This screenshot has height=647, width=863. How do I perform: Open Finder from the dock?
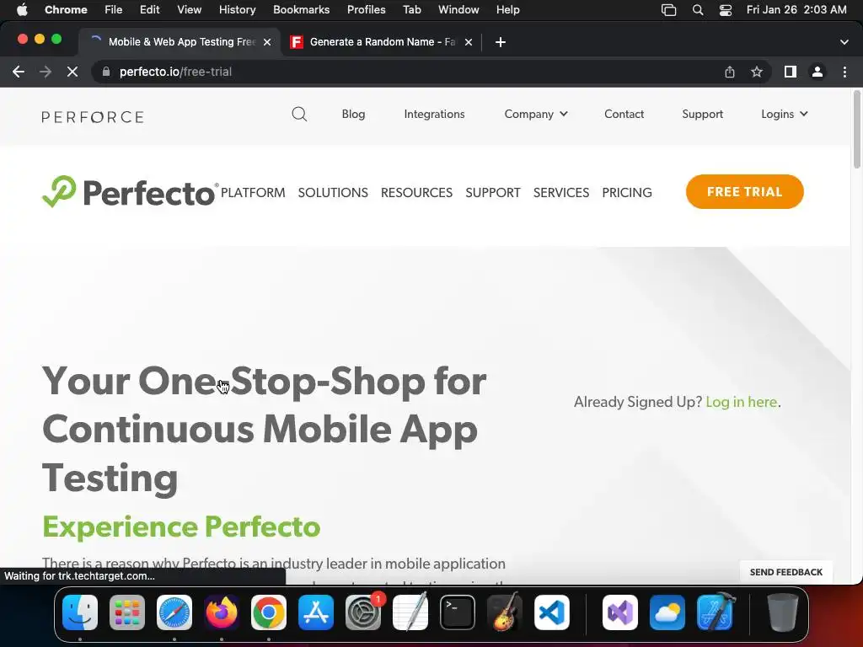coord(80,612)
